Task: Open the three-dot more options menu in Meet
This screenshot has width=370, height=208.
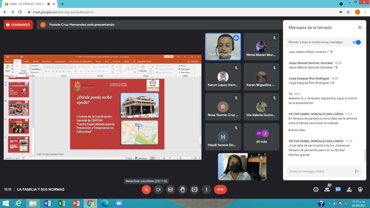Action: pos(206,190)
